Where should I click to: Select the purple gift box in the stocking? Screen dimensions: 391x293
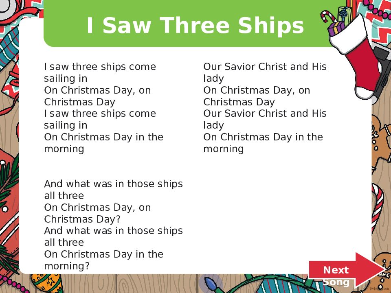coord(336,28)
